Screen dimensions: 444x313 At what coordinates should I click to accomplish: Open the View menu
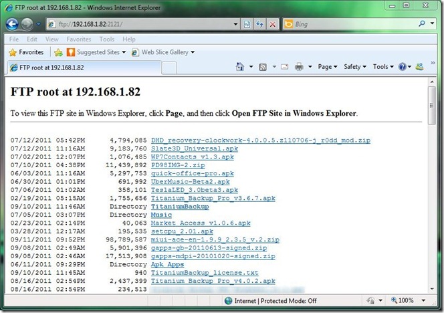(x=52, y=39)
